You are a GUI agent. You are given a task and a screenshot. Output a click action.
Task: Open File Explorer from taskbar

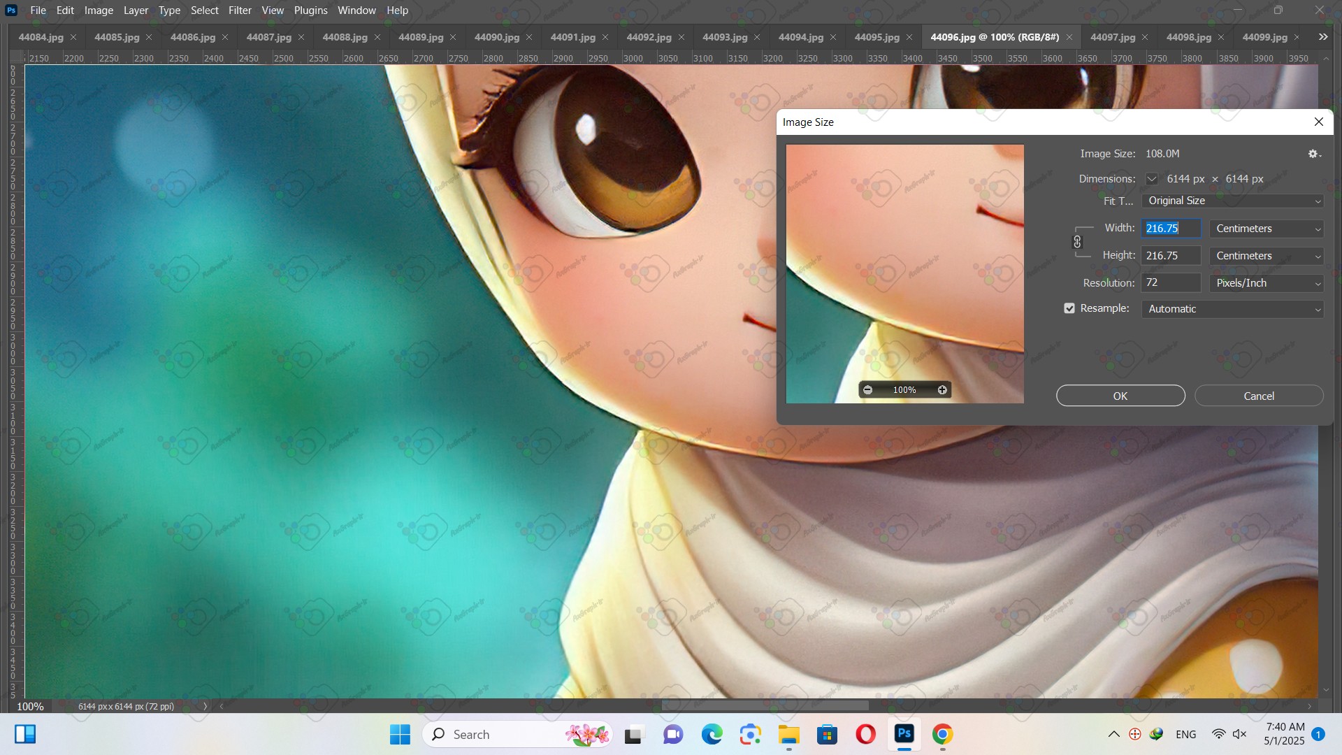click(789, 734)
